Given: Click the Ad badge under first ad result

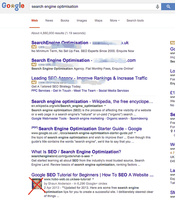Looking at the screenshot, I should [x=34, y=47].
